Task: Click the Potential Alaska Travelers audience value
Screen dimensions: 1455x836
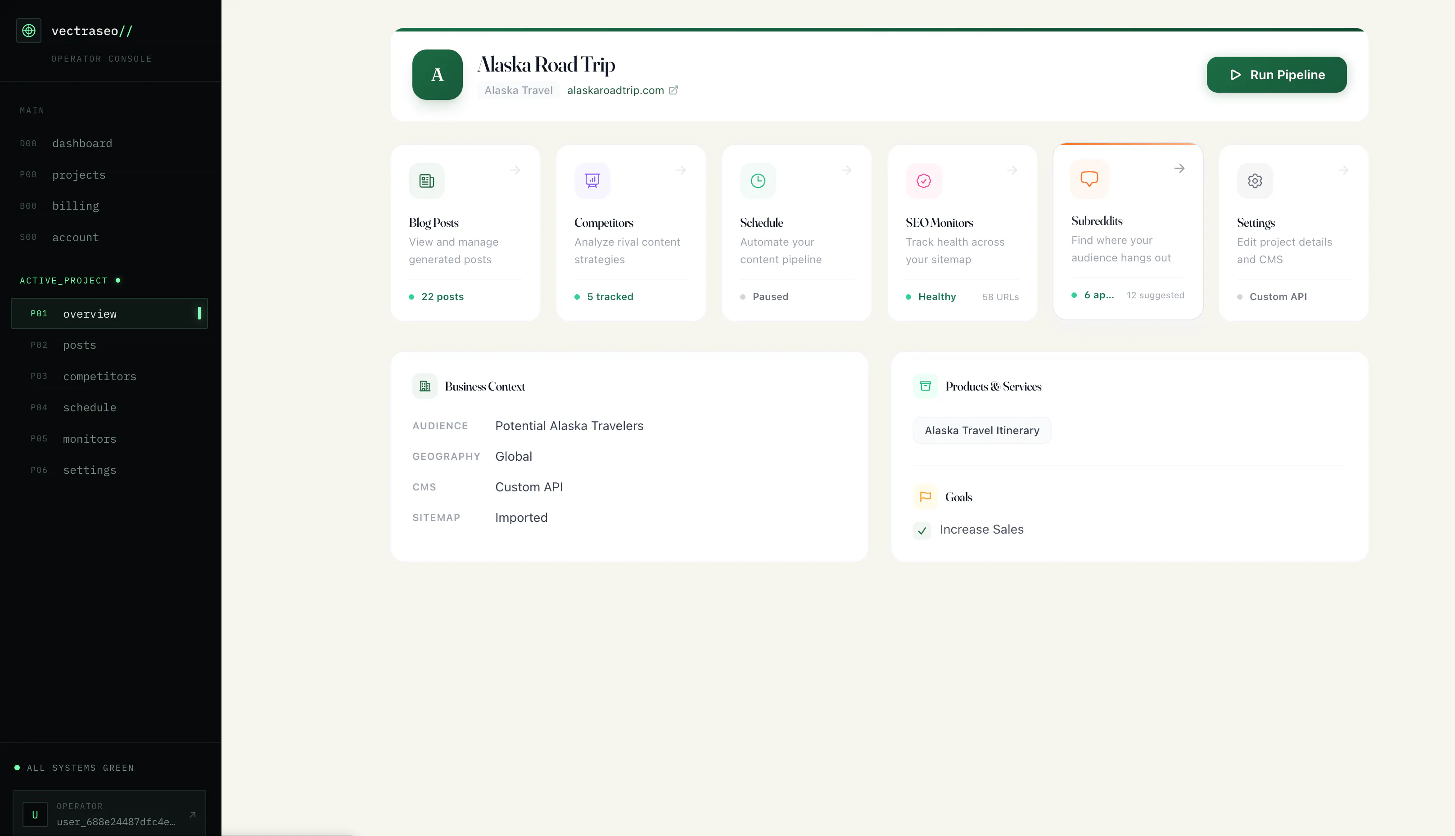Action: [569, 426]
